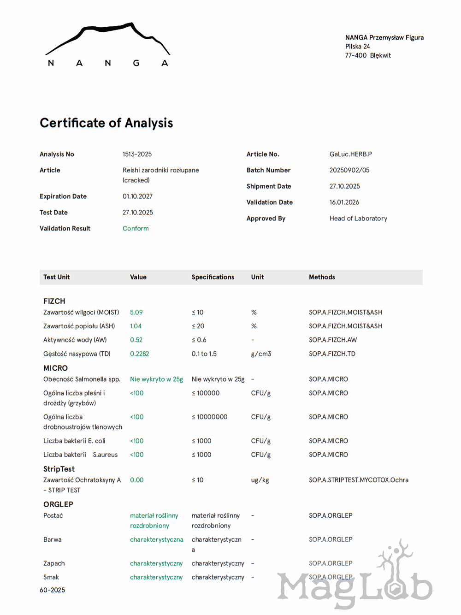461x615 pixels.
Task: Click the SOP.A.STRIPTEST.MYCOTOX.Ochra method
Action: point(358,480)
